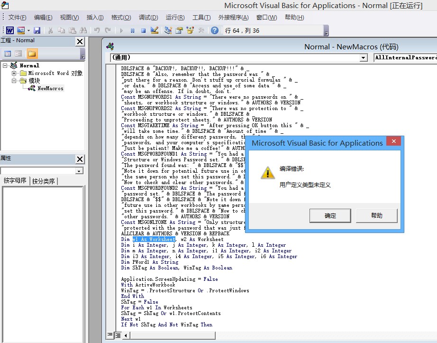The height and width of the screenshot is (343, 437).
Task: Open the 格式(O) menu
Action: point(121,17)
